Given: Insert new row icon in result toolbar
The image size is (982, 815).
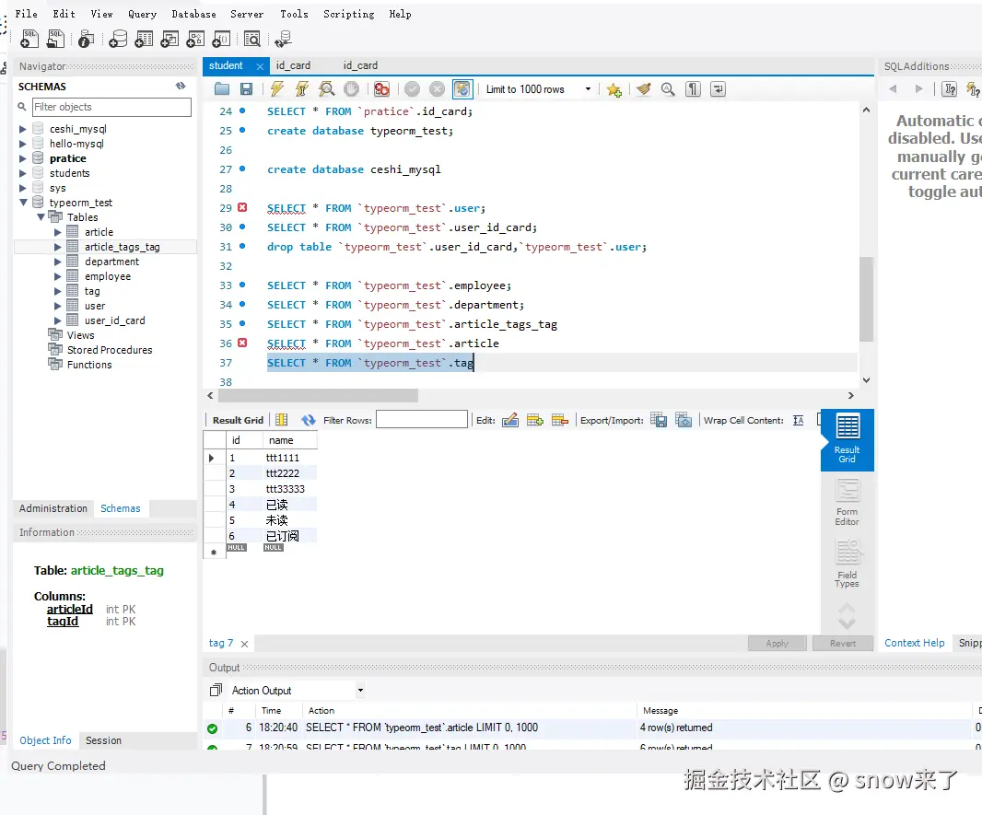Looking at the screenshot, I should (535, 420).
